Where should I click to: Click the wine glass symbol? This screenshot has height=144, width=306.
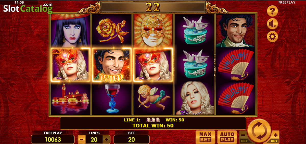click(112, 99)
